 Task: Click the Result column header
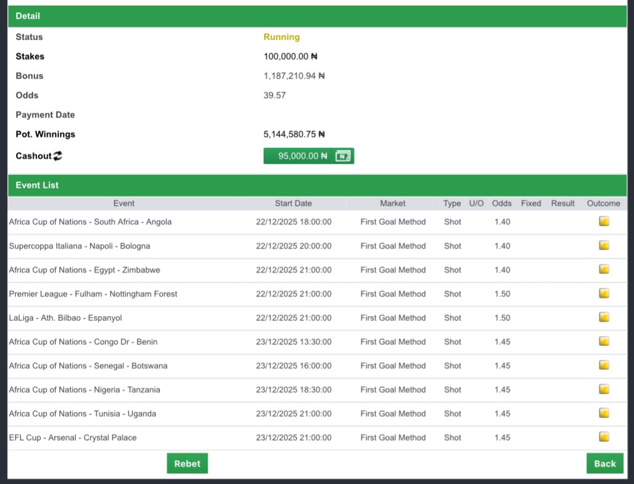point(563,204)
